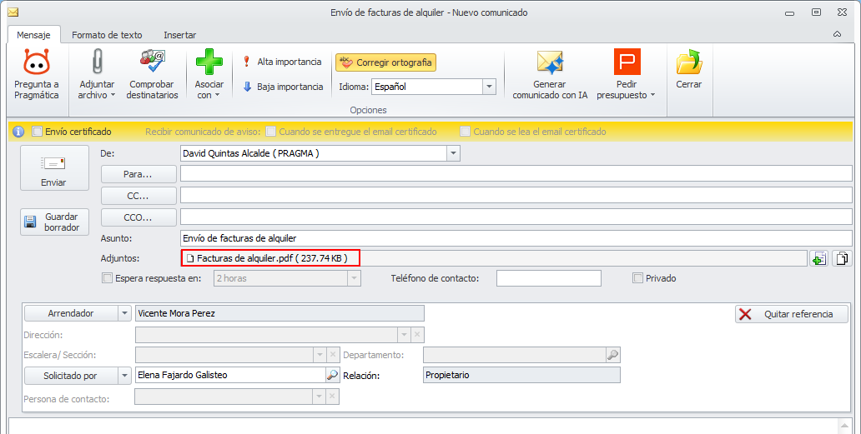Clear Dirección field with X
The height and width of the screenshot is (434, 861).
pos(417,334)
